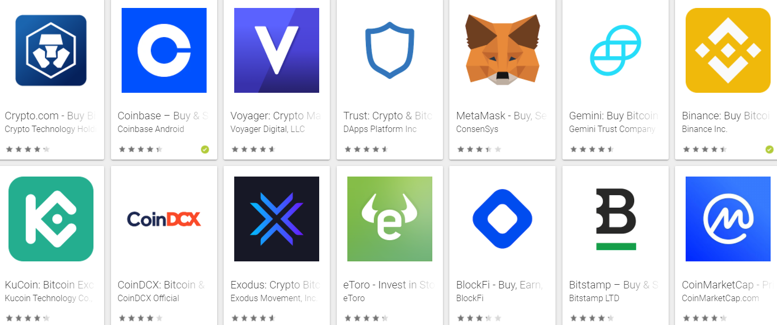
Task: Open the Trust wallet shield icon
Action: 390,50
